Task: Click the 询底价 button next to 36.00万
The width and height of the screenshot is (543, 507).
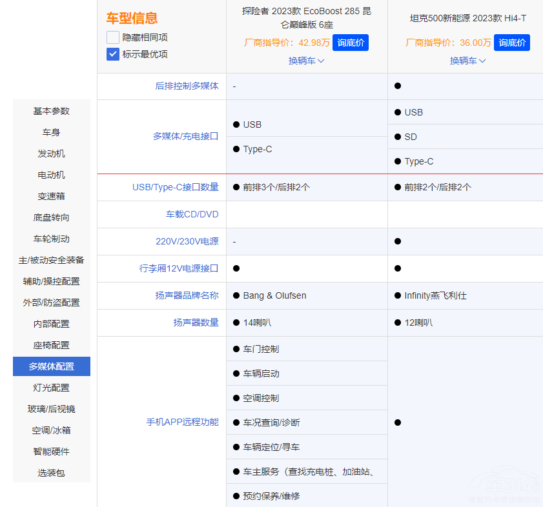Action: coord(512,42)
